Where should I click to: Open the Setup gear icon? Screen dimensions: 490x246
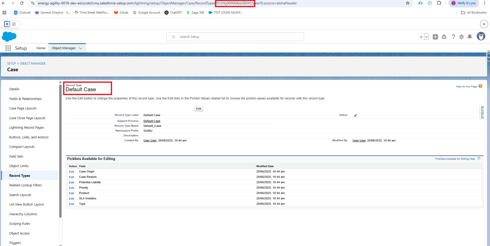(x=462, y=37)
